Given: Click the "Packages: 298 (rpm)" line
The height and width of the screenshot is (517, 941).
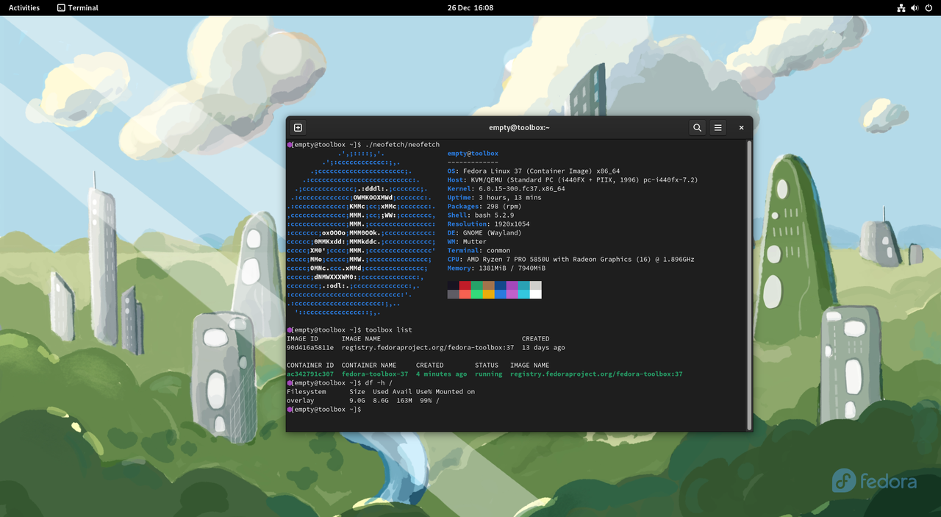Looking at the screenshot, I should pos(484,206).
